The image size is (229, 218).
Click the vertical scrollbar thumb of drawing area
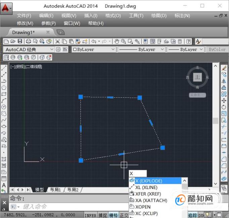(x=216, y=121)
